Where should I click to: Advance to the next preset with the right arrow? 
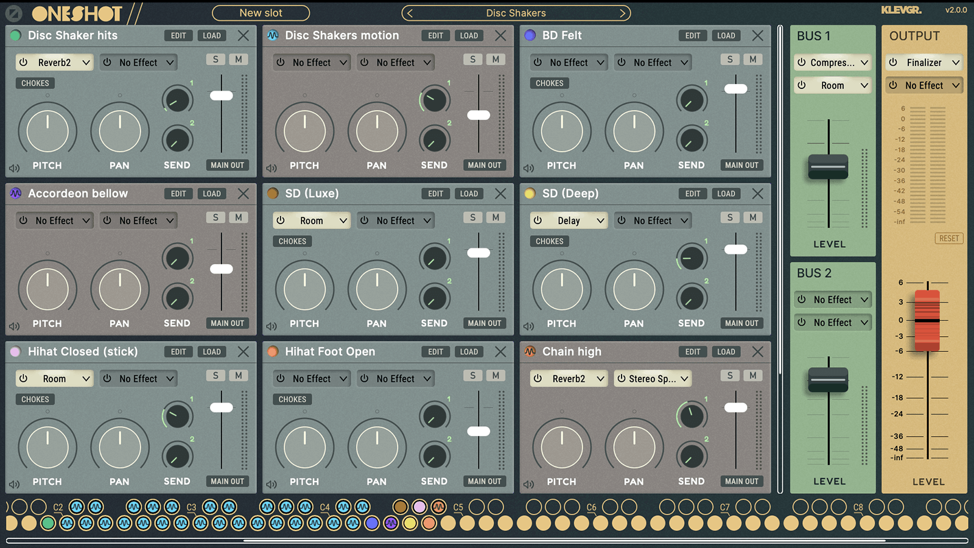pos(622,12)
